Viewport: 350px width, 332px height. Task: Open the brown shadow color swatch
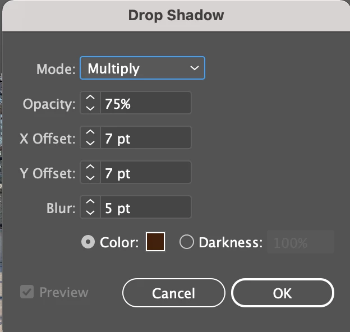(x=155, y=242)
